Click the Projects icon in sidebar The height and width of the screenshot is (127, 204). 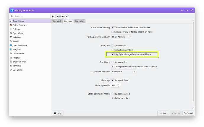11,58
